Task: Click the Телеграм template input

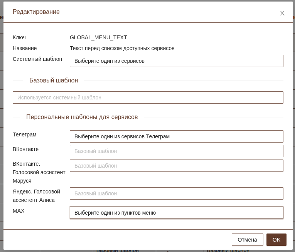Action: (x=176, y=136)
